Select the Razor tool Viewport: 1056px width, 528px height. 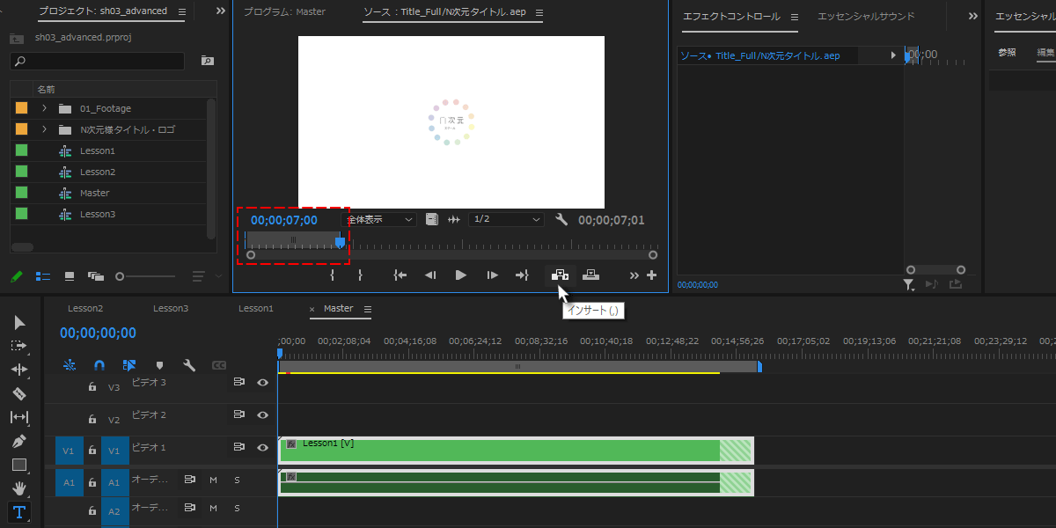tap(19, 393)
